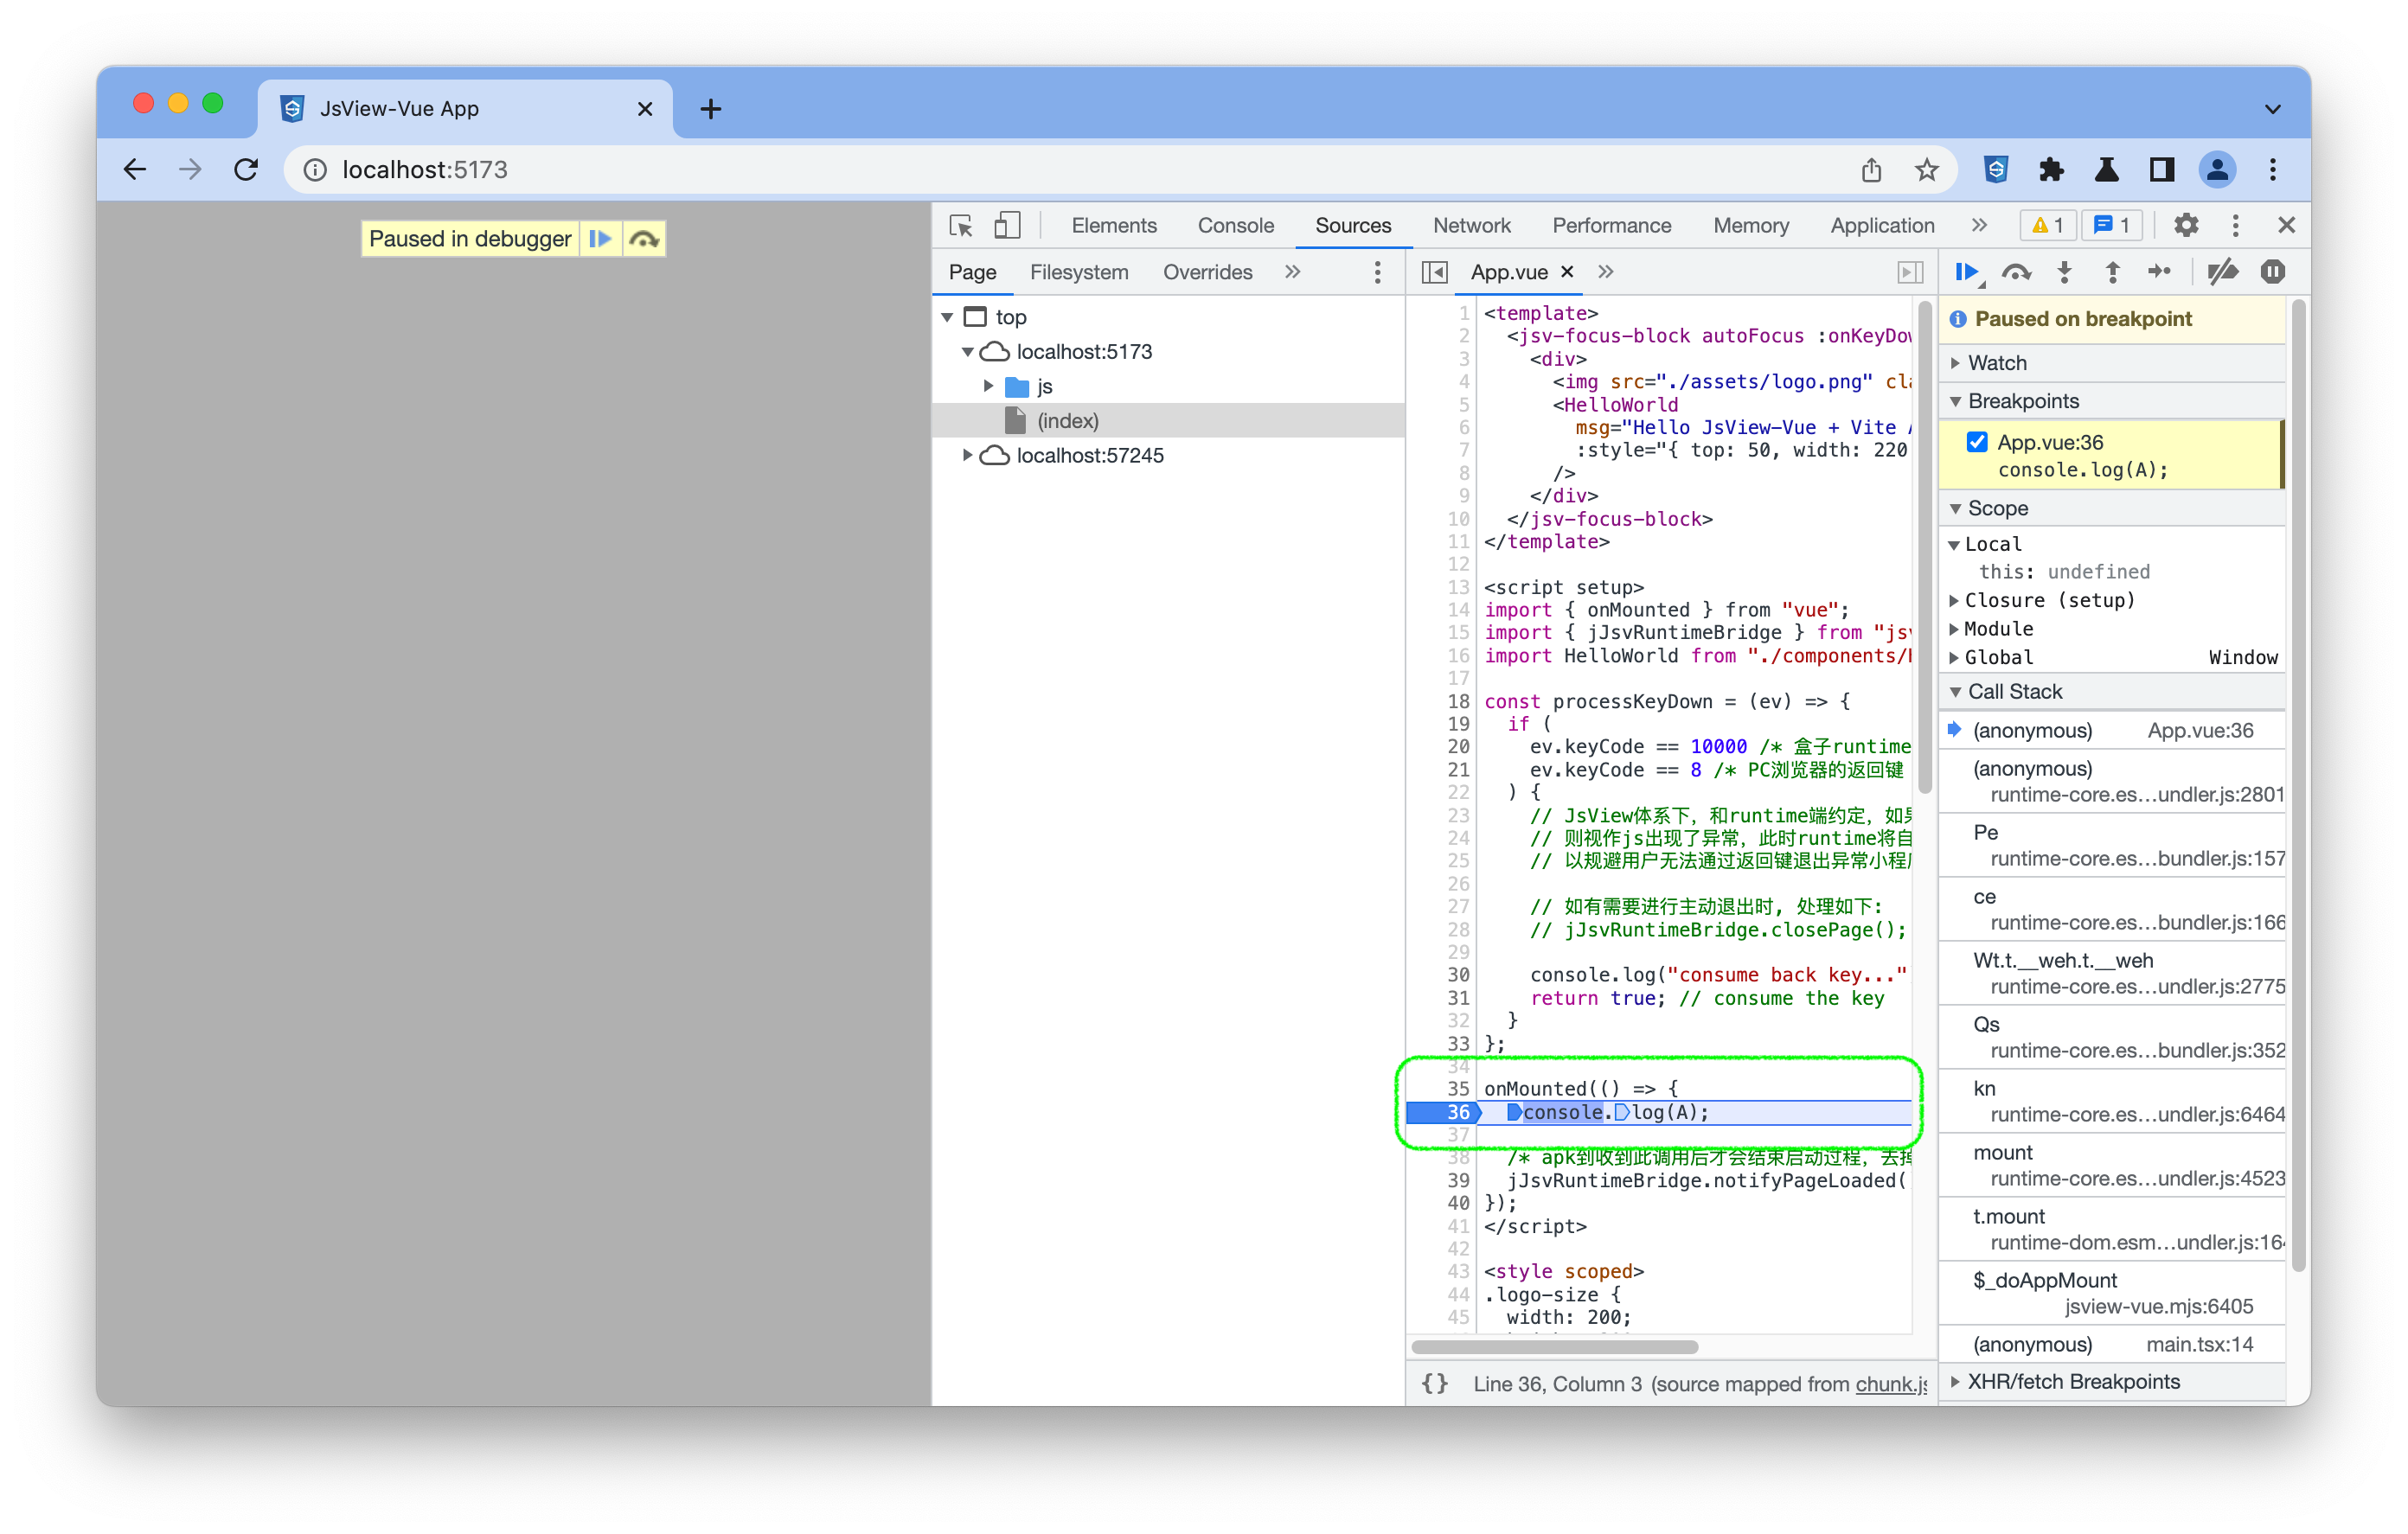Image resolution: width=2408 pixels, height=1534 pixels.
Task: Expand the Watch section
Action: pos(1996,363)
